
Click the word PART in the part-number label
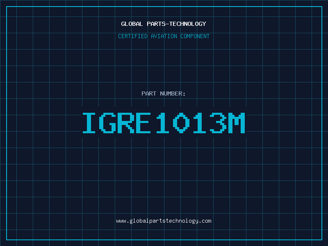[x=148, y=94]
